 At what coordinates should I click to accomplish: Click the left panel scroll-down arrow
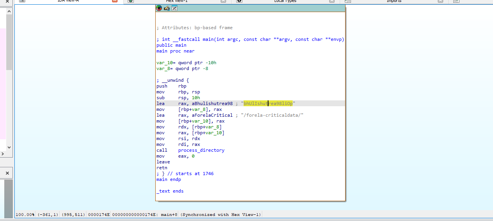pyautogui.click(x=9, y=147)
